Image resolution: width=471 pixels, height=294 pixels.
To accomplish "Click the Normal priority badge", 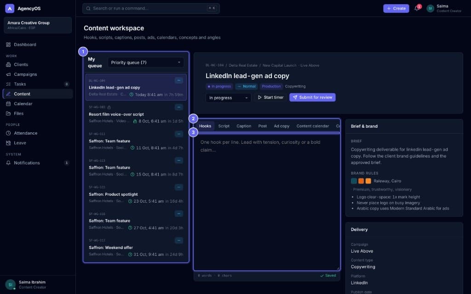I will [247, 86].
